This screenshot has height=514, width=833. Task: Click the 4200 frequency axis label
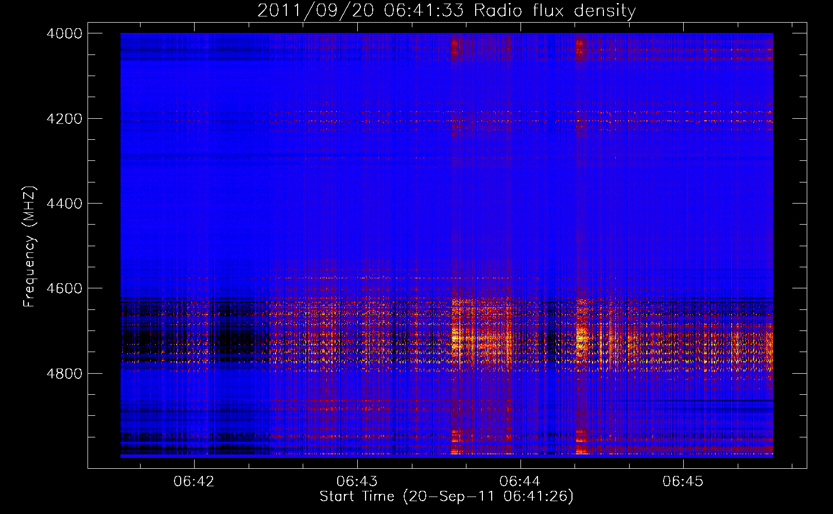[64, 119]
